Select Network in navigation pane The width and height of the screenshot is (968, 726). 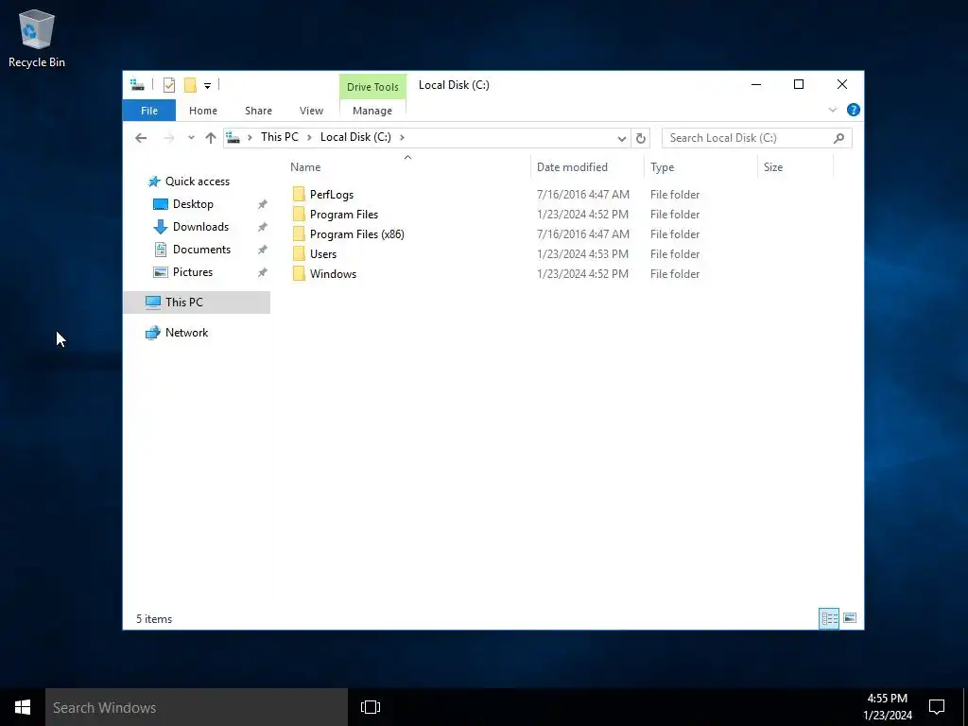pyautogui.click(x=186, y=333)
